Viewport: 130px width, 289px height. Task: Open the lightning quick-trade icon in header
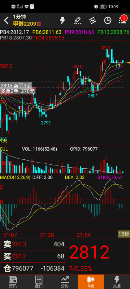click(62, 20)
